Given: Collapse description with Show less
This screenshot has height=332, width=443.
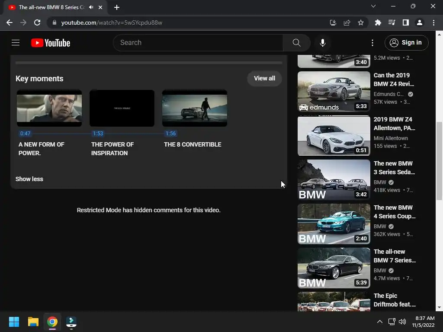Looking at the screenshot, I should pos(29,179).
